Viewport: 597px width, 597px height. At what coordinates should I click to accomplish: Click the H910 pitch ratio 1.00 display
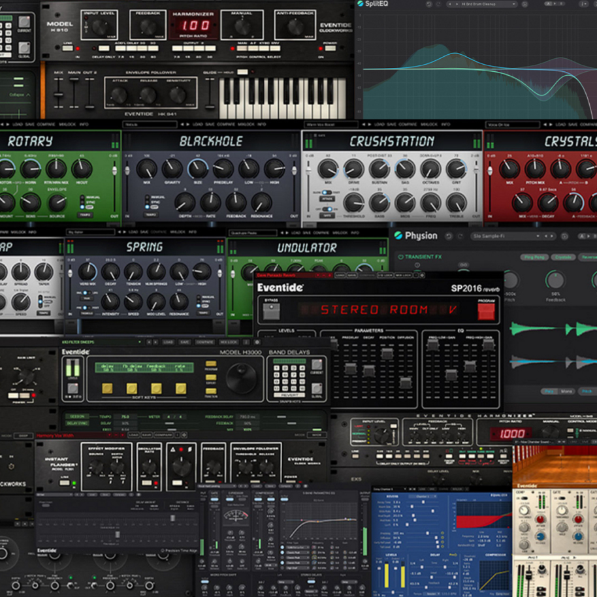[195, 25]
